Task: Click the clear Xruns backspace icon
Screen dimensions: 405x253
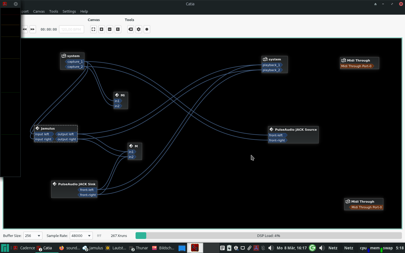Action: tap(130, 29)
